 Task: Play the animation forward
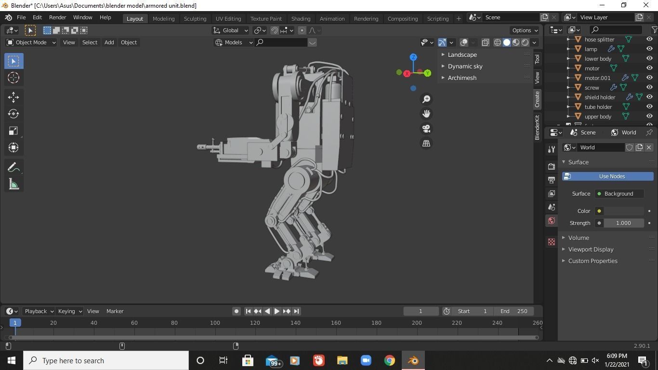tap(276, 311)
